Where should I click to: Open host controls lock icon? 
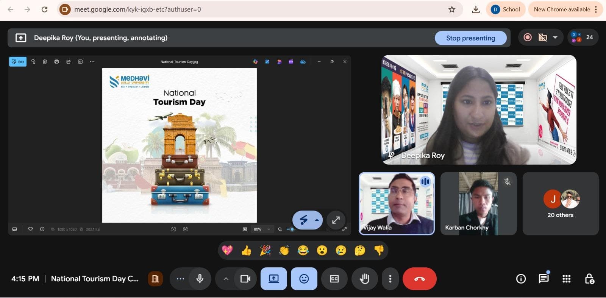pyautogui.click(x=589, y=279)
